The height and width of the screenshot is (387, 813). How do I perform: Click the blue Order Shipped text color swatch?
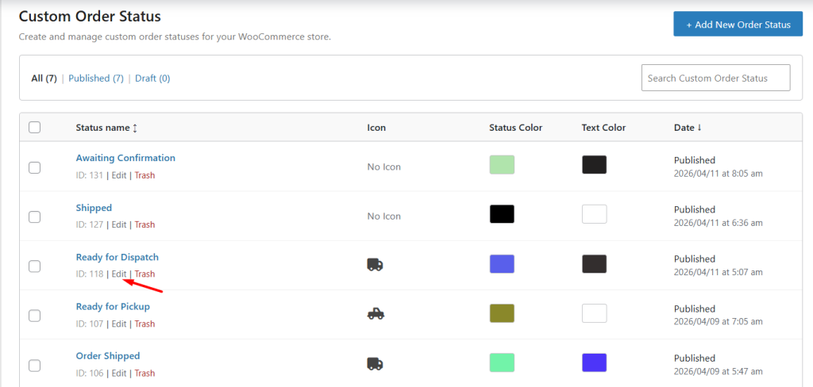click(594, 362)
